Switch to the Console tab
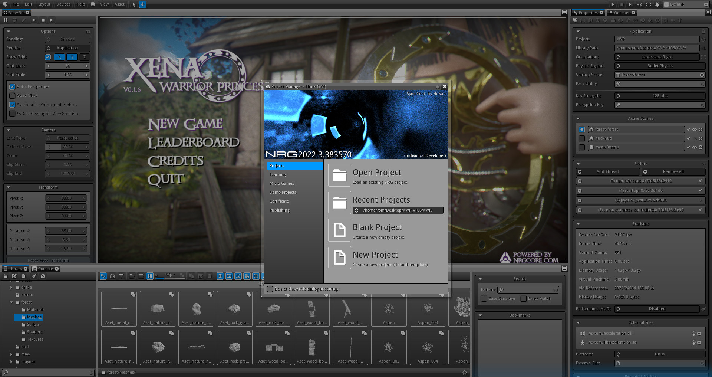The image size is (712, 377). 45,269
